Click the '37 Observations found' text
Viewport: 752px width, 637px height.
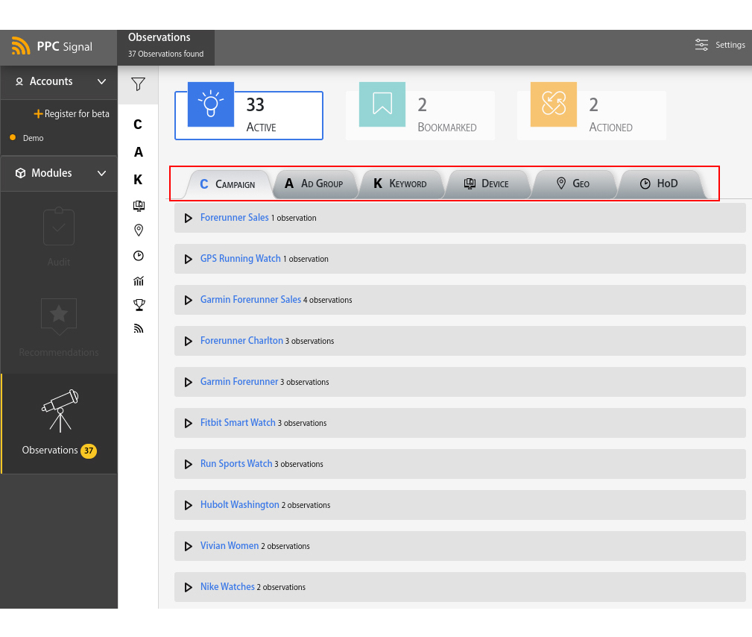(165, 54)
